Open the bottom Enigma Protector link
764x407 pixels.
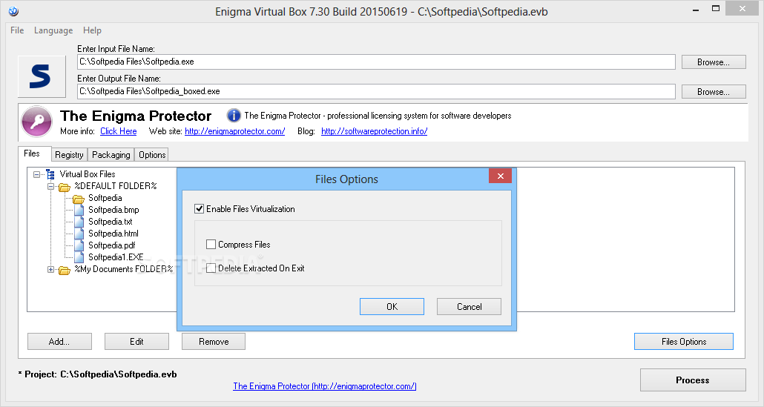coord(324,386)
